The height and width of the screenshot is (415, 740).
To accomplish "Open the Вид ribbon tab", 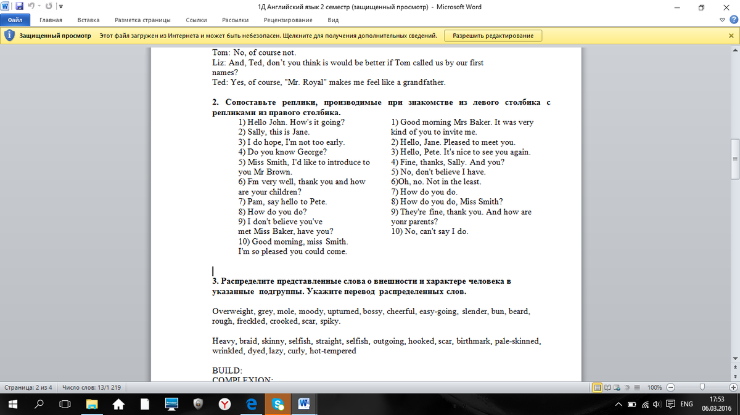I will pos(333,20).
